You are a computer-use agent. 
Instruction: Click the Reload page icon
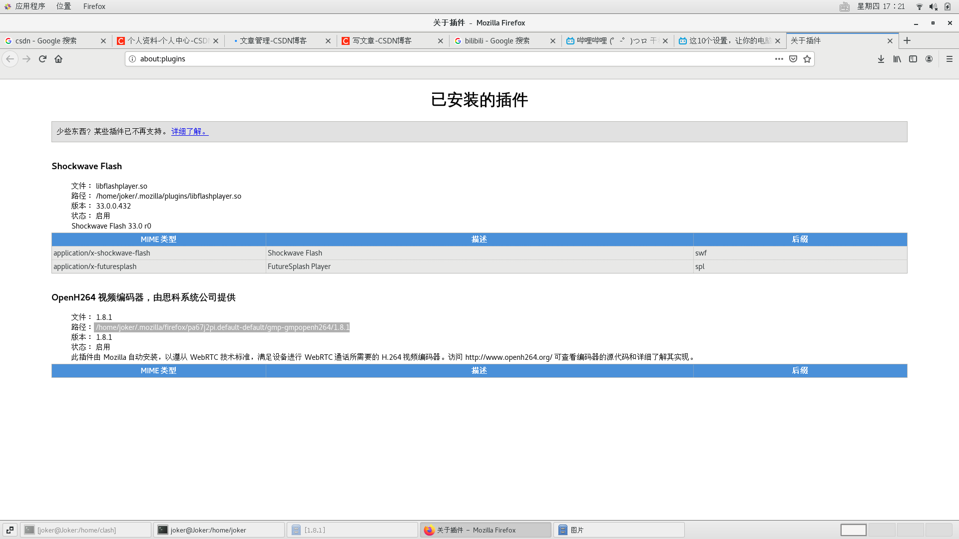42,59
